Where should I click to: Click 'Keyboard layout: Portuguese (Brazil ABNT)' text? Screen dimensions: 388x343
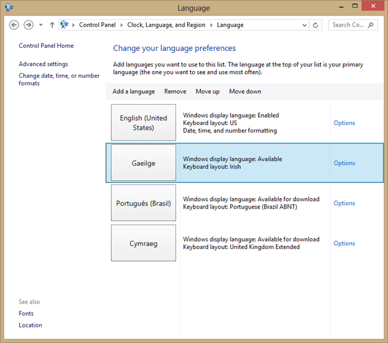pos(240,207)
